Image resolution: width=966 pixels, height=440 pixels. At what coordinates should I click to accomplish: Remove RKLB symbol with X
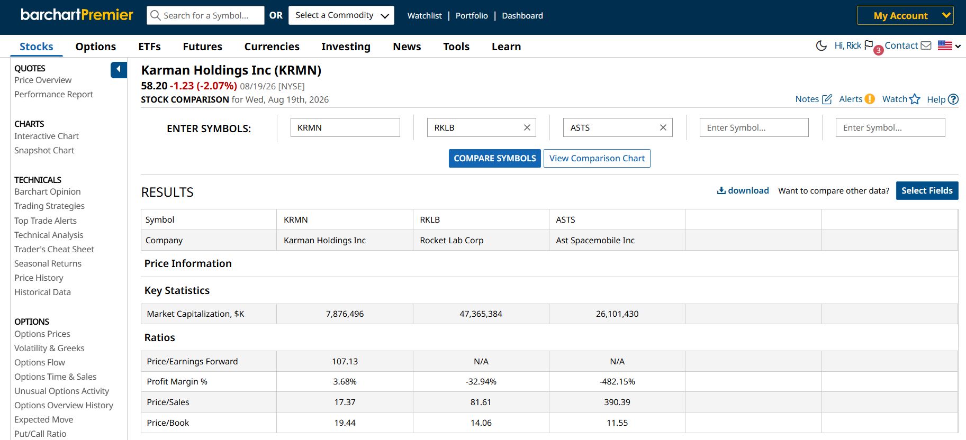[x=527, y=127]
